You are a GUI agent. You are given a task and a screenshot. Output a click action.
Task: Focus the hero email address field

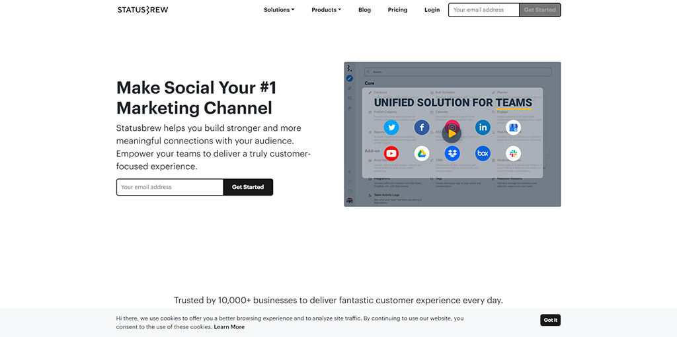point(170,187)
